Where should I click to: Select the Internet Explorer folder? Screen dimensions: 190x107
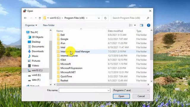coord(69,56)
